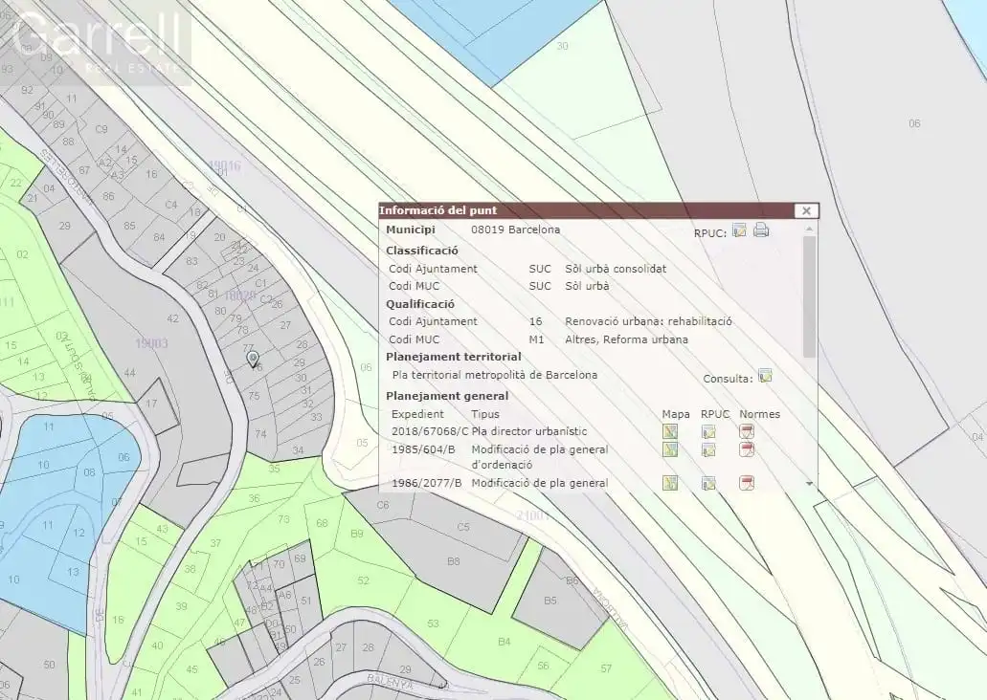
Task: Click map parcel labeled C9
Action: 101,129
